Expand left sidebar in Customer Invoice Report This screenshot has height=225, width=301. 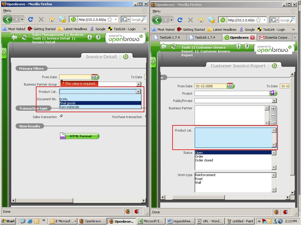153,62
